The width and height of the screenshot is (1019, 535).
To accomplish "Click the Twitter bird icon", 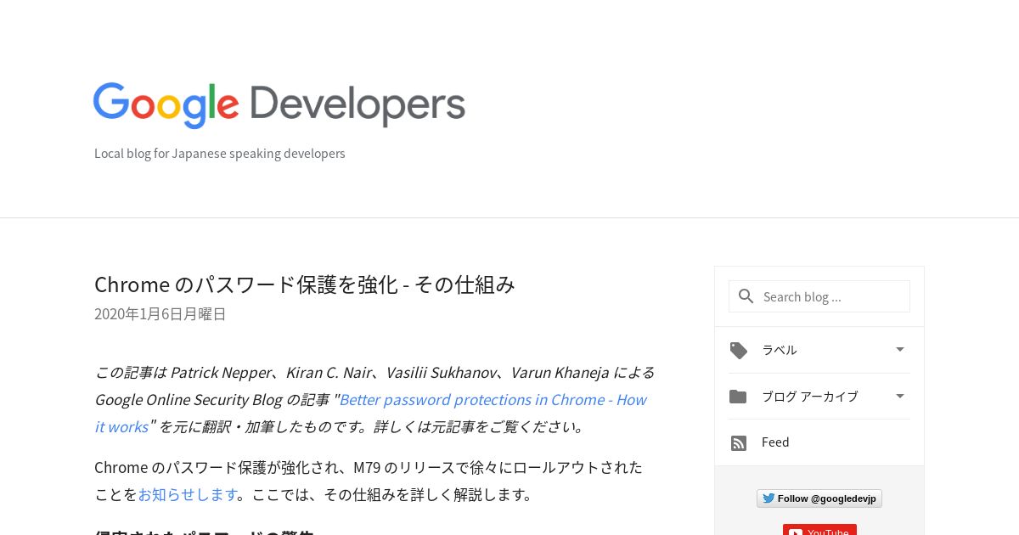I will point(768,498).
